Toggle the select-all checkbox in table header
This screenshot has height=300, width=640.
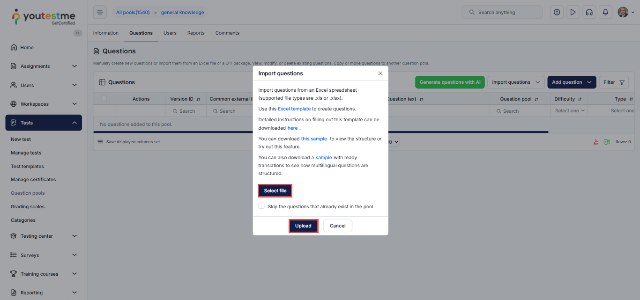tap(104, 98)
